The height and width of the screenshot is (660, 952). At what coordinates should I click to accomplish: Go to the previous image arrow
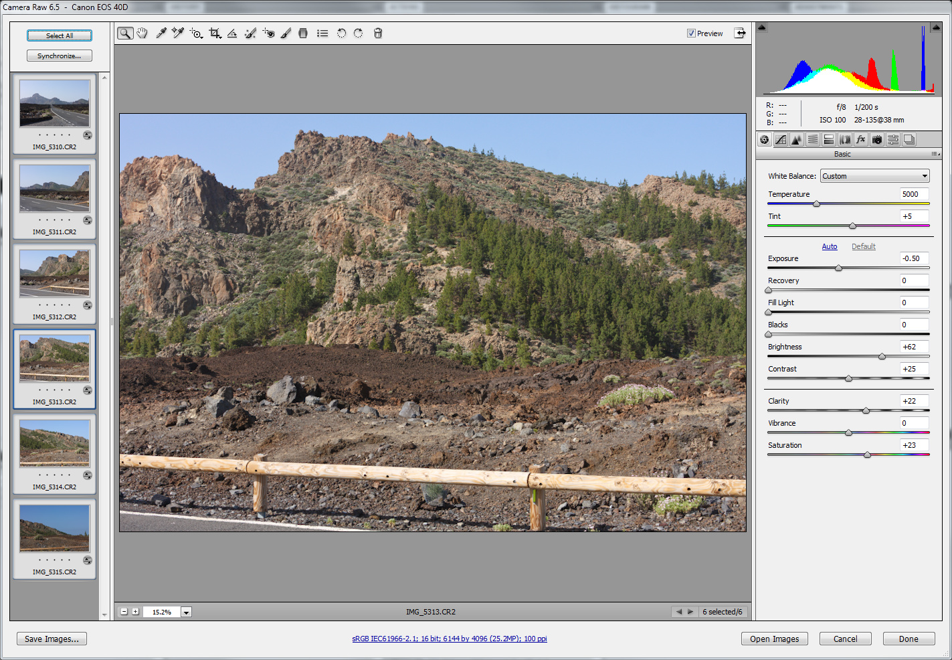(679, 612)
